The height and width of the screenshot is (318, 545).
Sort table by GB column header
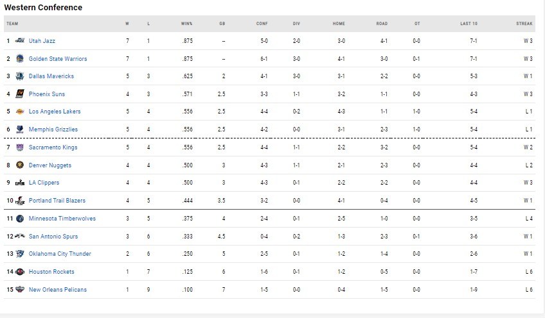222,24
